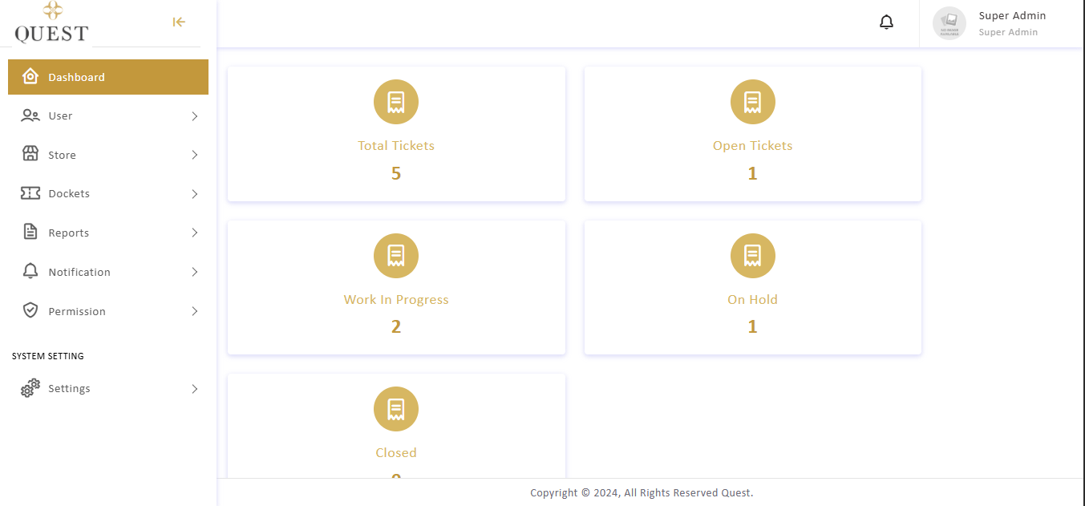The height and width of the screenshot is (506, 1085).
Task: Click the grey Super Admin role subtitle
Action: [x=1008, y=33]
